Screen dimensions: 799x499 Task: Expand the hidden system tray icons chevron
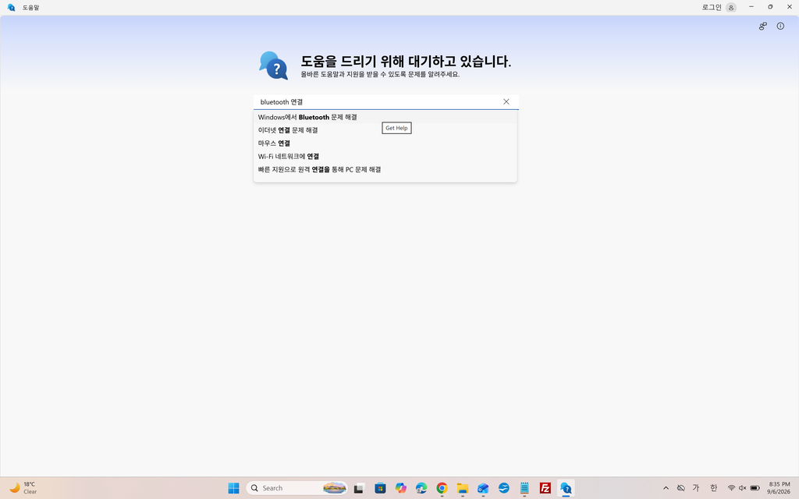666,488
